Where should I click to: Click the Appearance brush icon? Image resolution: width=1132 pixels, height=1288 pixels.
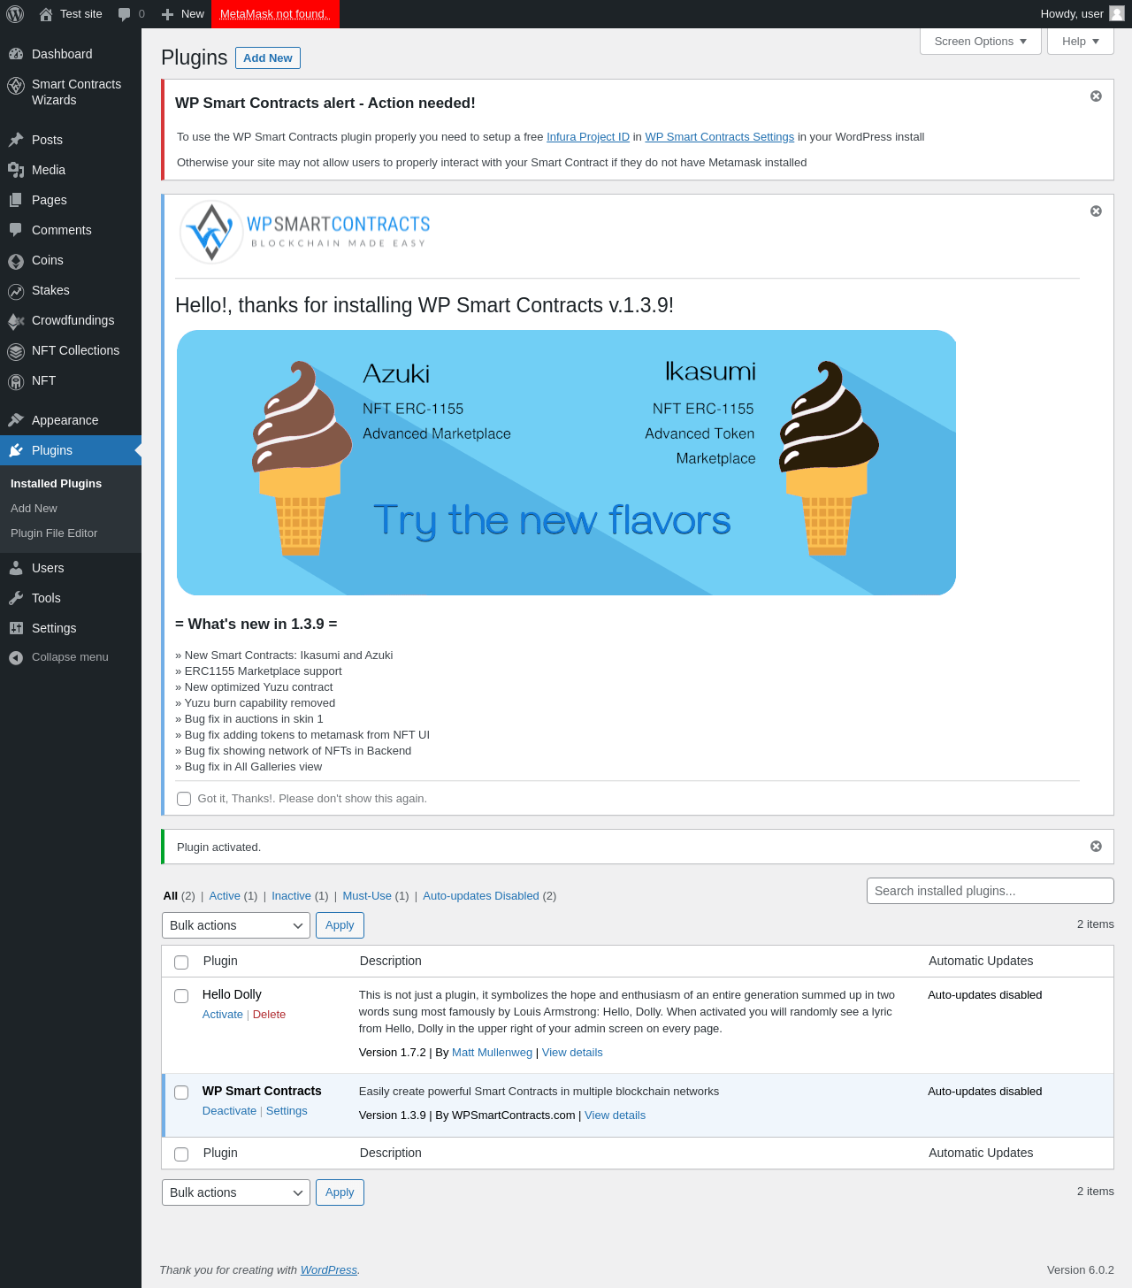coord(16,420)
